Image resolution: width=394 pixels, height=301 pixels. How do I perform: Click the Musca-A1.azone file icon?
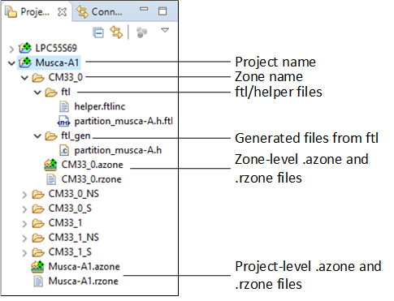(x=37, y=267)
